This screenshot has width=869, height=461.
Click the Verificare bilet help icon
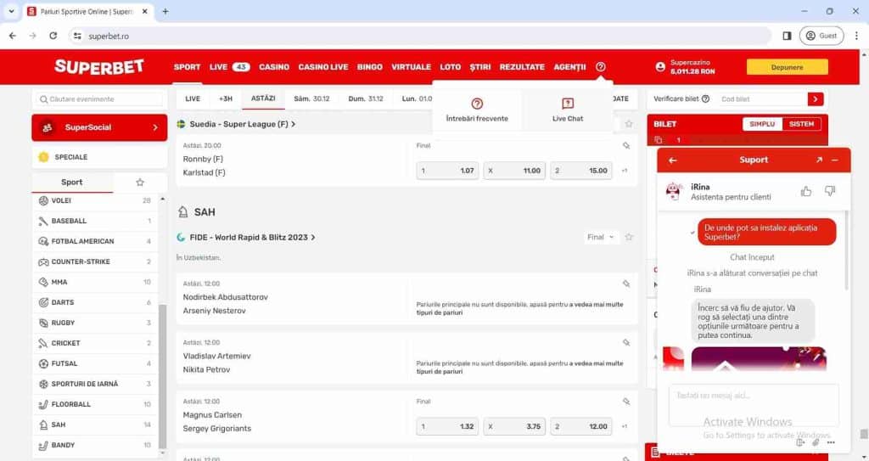click(x=705, y=98)
